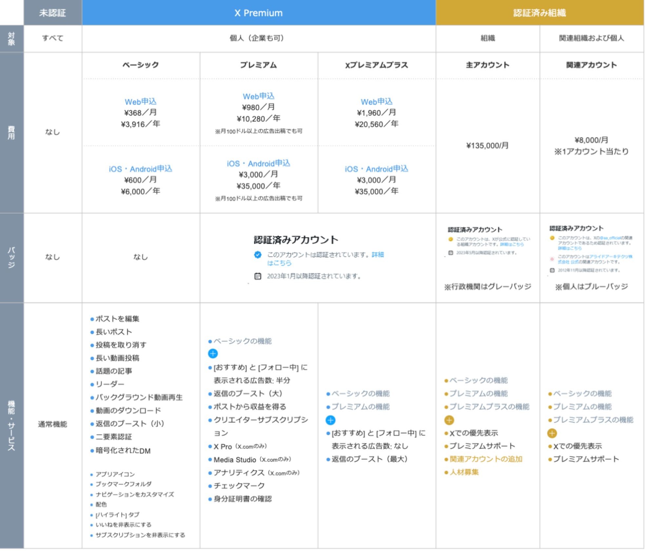Click the blue plus icon under ベーシックの機能
The height and width of the screenshot is (553, 647).
point(213,354)
